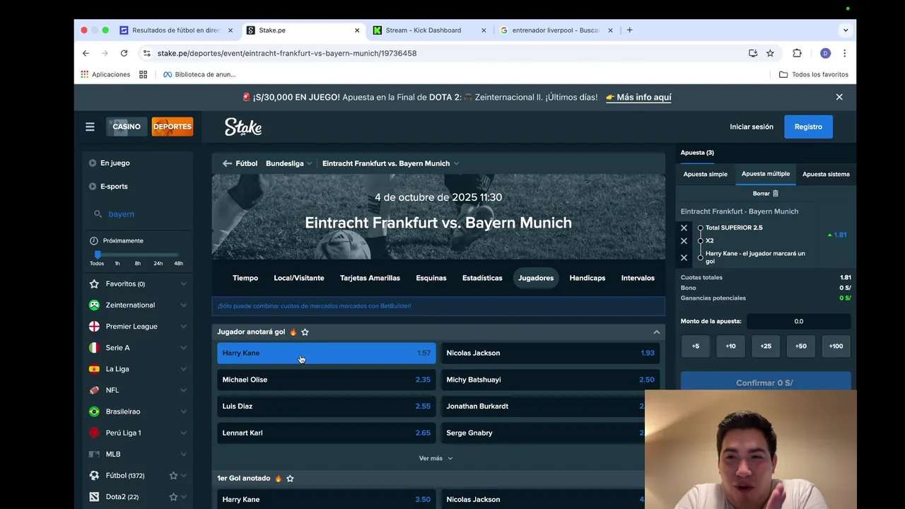Viewport: 905px width, 509px height.
Task: Bookmark this page with the star icon
Action: [x=770, y=53]
